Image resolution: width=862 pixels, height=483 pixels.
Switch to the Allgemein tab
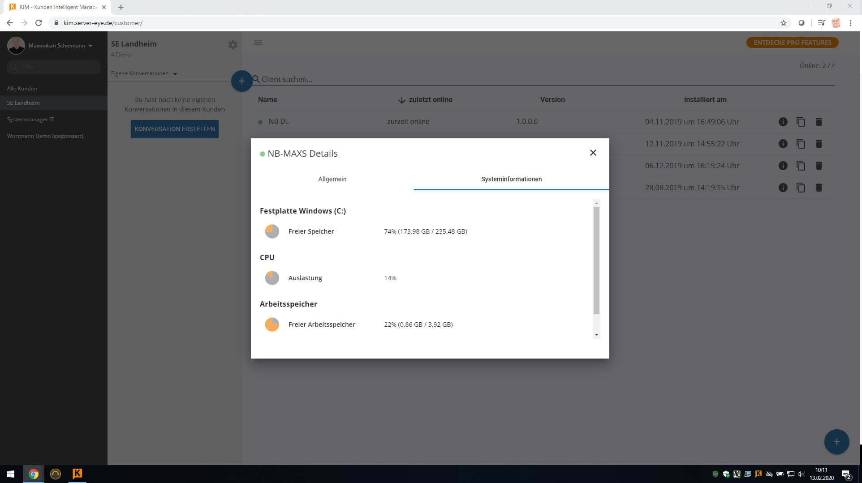pyautogui.click(x=332, y=179)
